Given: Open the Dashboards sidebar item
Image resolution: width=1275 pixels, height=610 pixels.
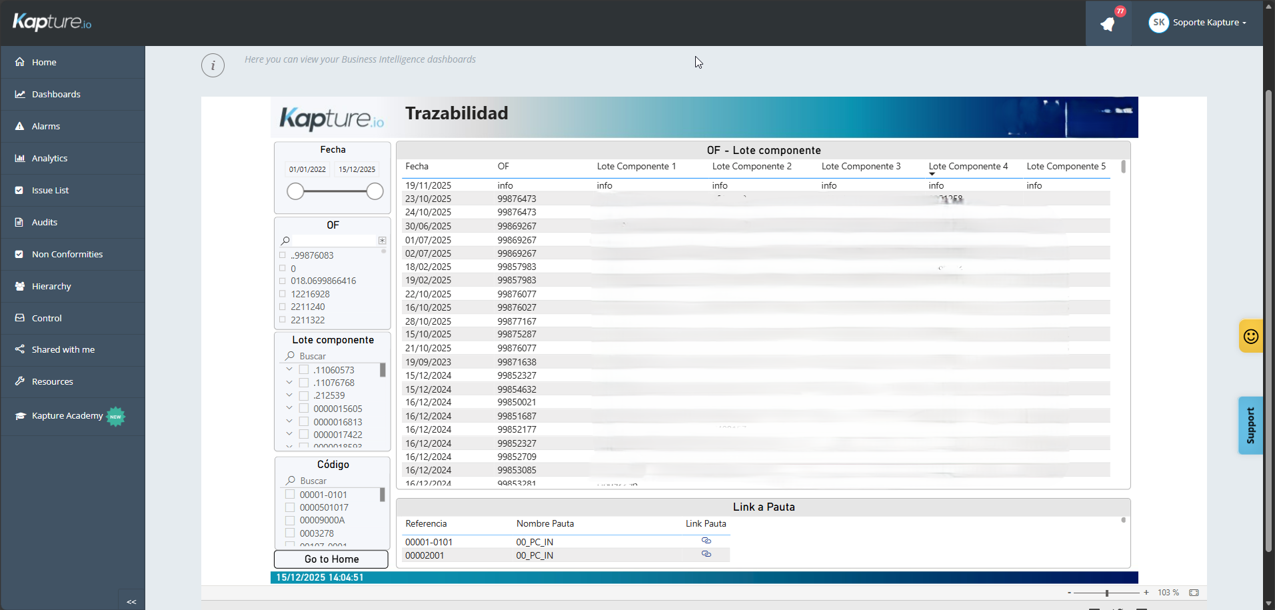Looking at the screenshot, I should [55, 94].
